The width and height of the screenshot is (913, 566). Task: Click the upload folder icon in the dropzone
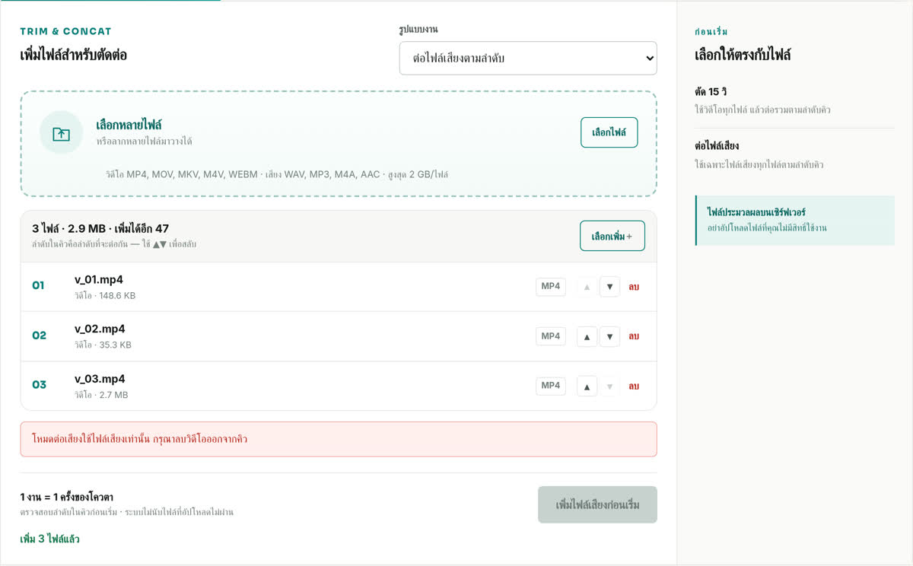[x=61, y=132]
